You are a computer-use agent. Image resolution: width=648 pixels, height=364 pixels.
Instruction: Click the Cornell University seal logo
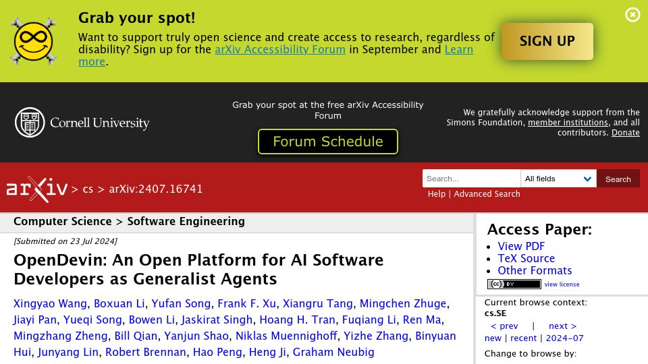point(30,122)
